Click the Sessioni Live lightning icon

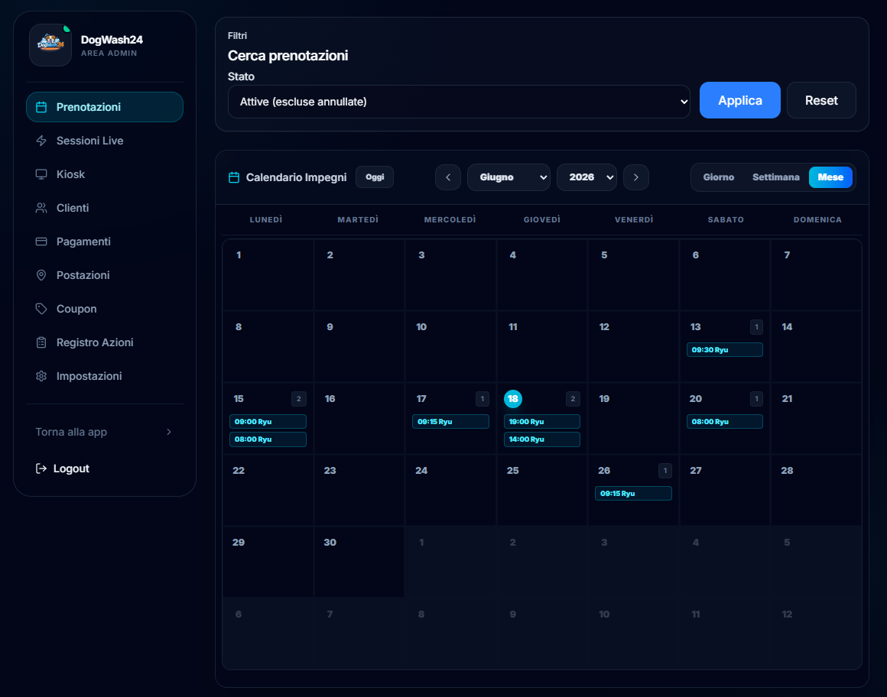(41, 141)
